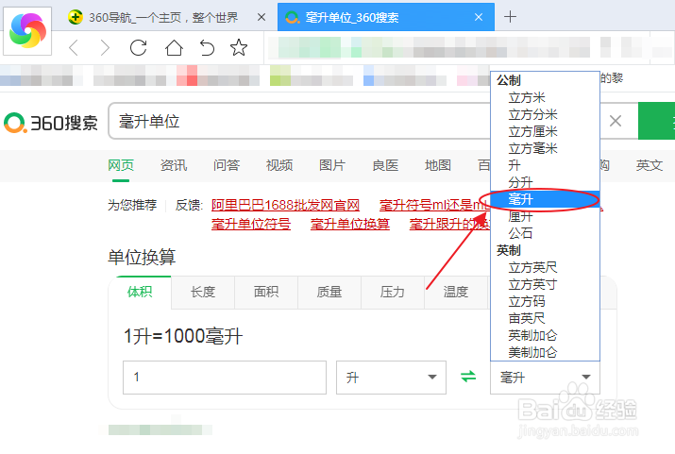Go back with the back arrow

tap(74, 47)
